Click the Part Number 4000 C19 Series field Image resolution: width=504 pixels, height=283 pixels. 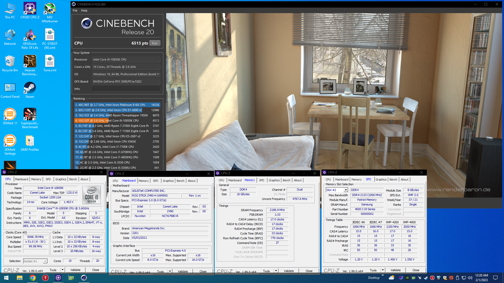367,209
